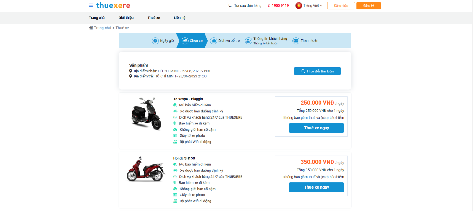Viewport: 473px width, 211px height.
Task: Click the Thông tin khách hàng step icon
Action: [x=249, y=41]
